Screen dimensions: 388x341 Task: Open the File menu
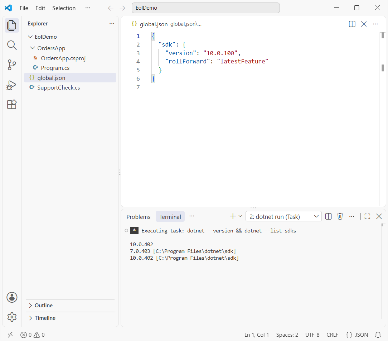click(24, 8)
